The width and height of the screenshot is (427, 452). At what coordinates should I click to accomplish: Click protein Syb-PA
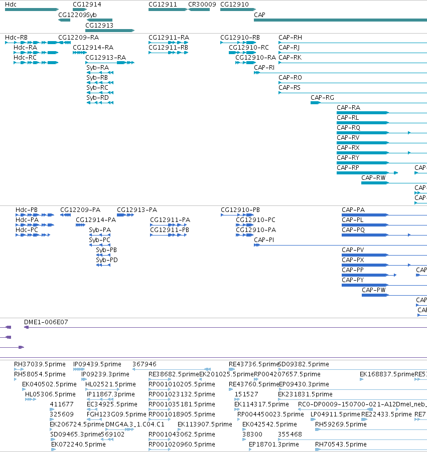click(x=100, y=235)
